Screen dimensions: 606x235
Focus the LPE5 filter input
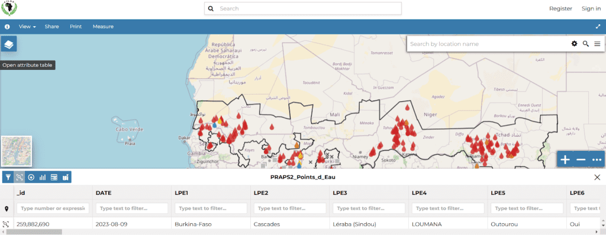pyautogui.click(x=527, y=208)
